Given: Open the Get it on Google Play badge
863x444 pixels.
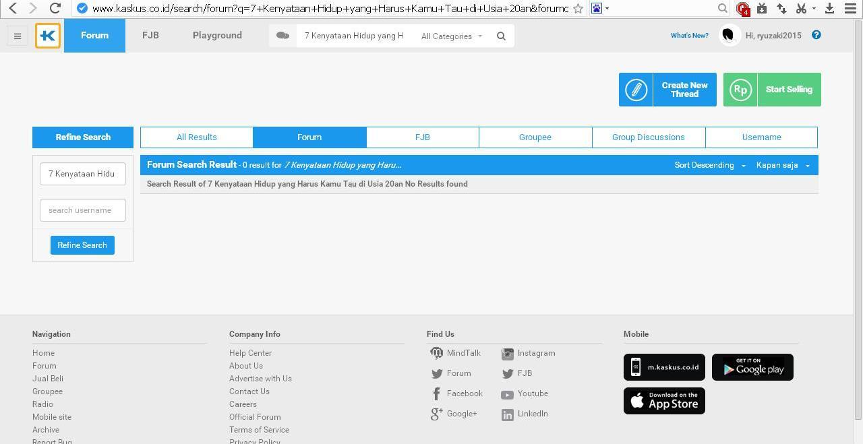Looking at the screenshot, I should [752, 367].
